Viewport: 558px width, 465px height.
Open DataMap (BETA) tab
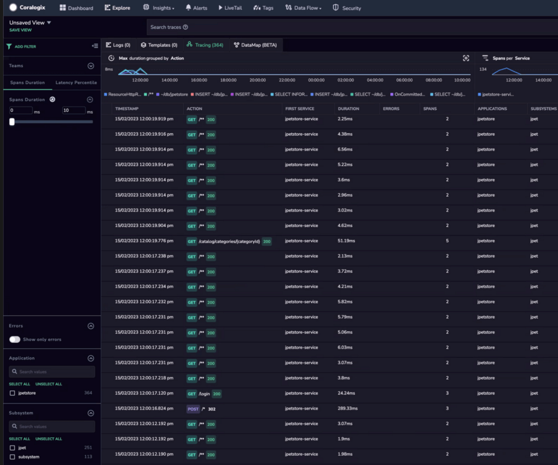tap(256, 45)
